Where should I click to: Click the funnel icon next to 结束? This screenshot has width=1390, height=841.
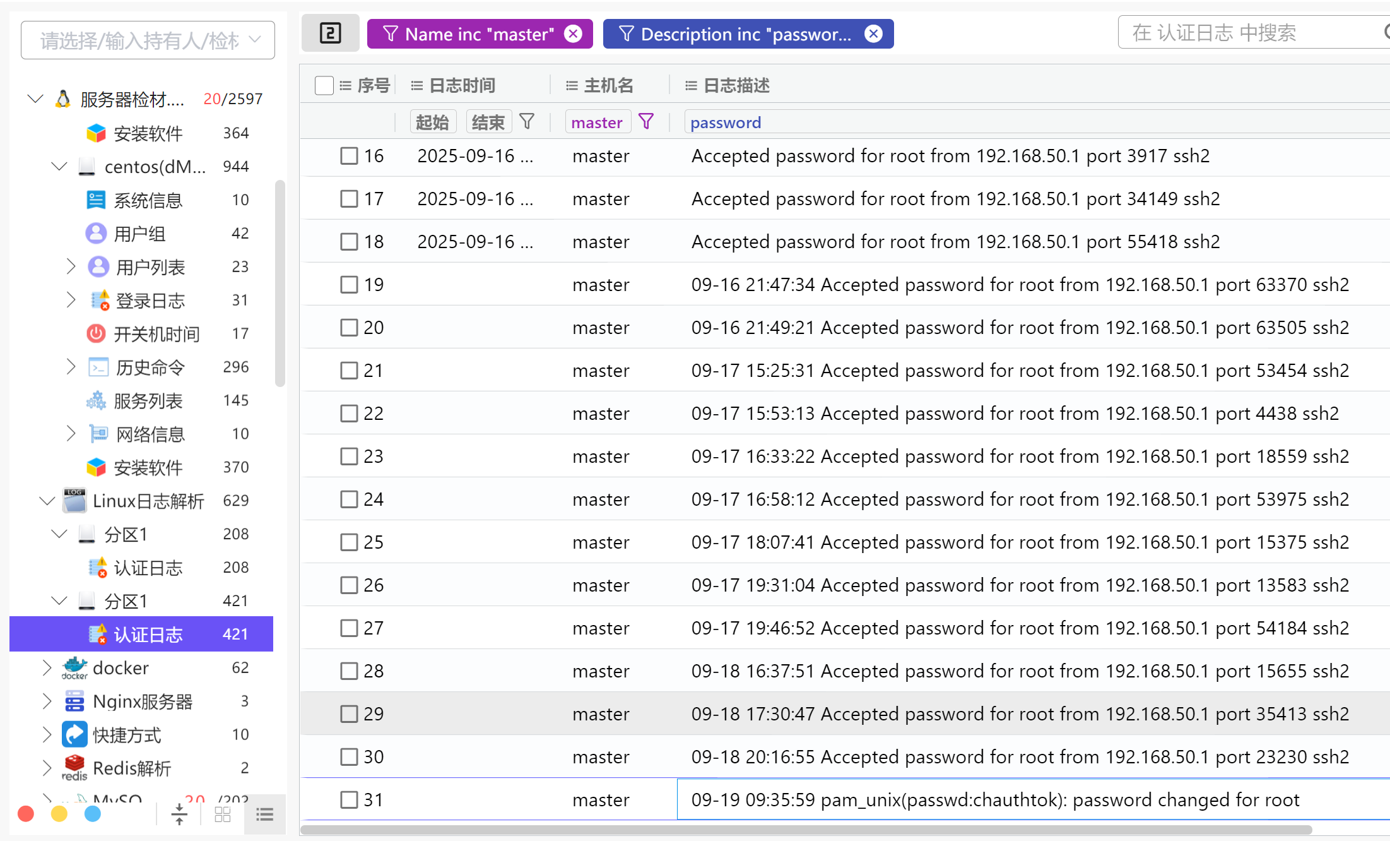[527, 121]
